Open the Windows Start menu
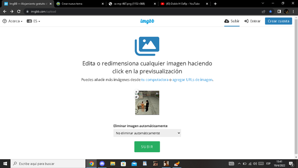 point(5,164)
